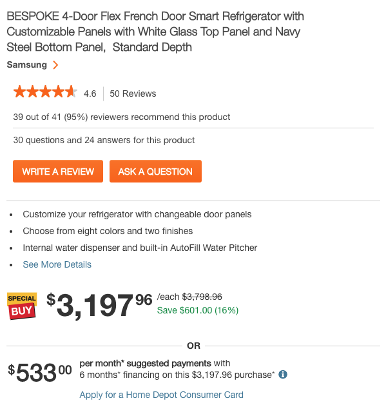Open Apply for a Home Depot Consumer Card

(162, 395)
